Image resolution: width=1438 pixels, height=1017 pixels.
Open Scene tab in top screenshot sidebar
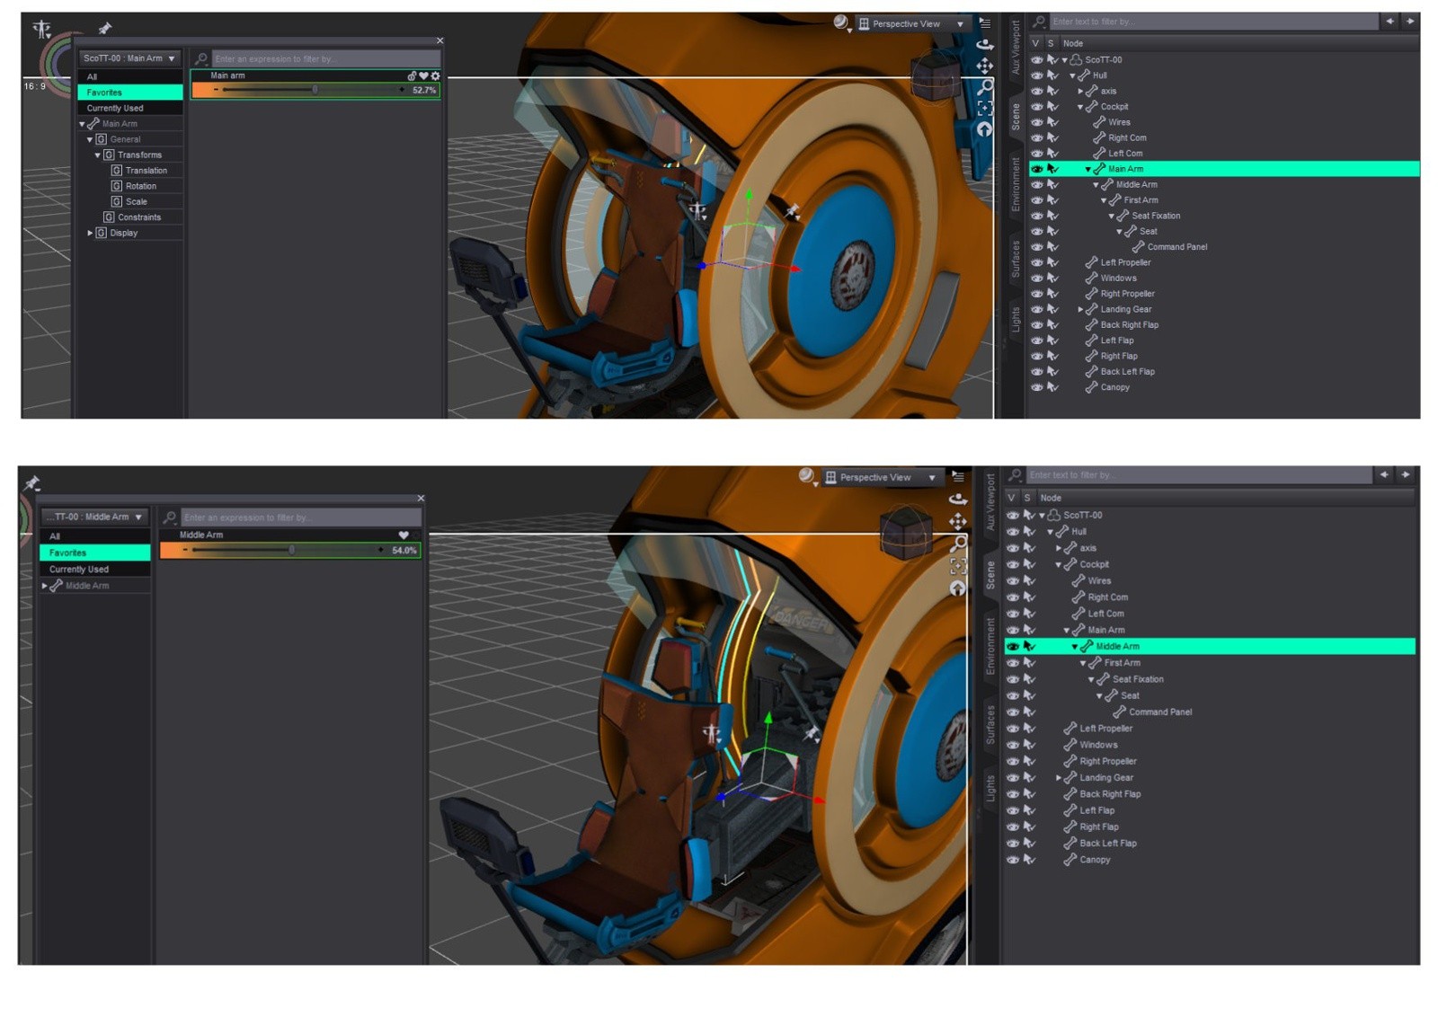(x=1016, y=117)
